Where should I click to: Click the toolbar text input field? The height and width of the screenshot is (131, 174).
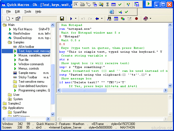pos(40,19)
